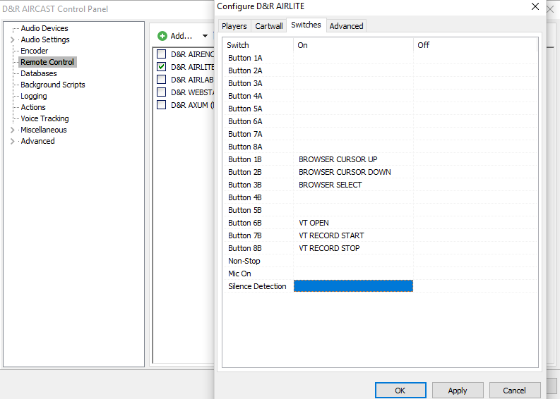Image resolution: width=560 pixels, height=399 pixels.
Task: Open the Cartwall tab
Action: (x=269, y=26)
